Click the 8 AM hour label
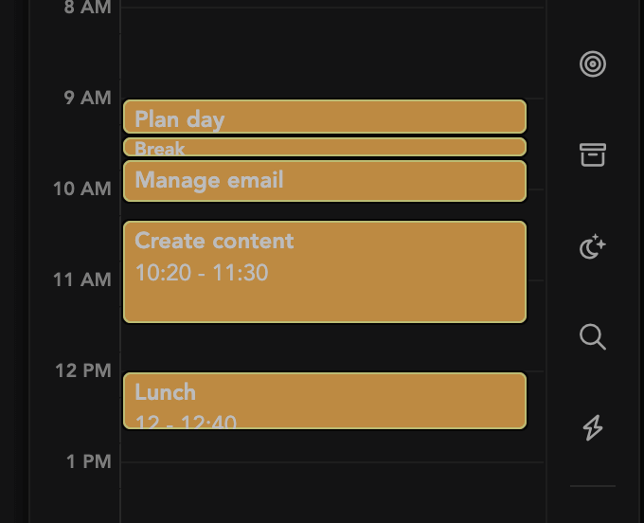Screen dimensions: 644x523 87,8
